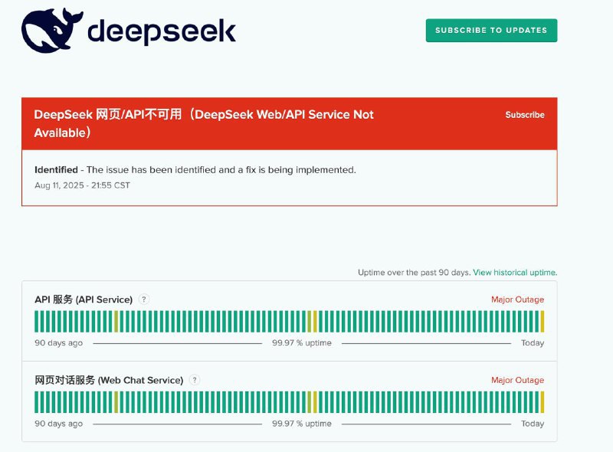
Task: Open the tooltip next to 网页对话服务 (Web Chat Service)
Action: (x=195, y=380)
